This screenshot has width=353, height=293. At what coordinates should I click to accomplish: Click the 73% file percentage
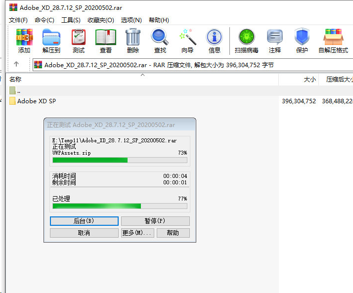182,153
